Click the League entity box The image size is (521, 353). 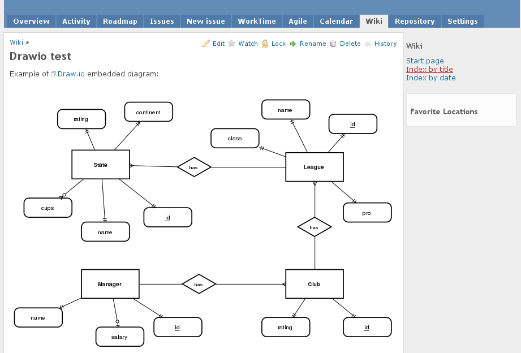315,167
